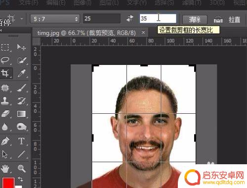This screenshot has width=247, height=188.
Task: Select the Path Selection arrow tool
Action: click(x=5, y=154)
